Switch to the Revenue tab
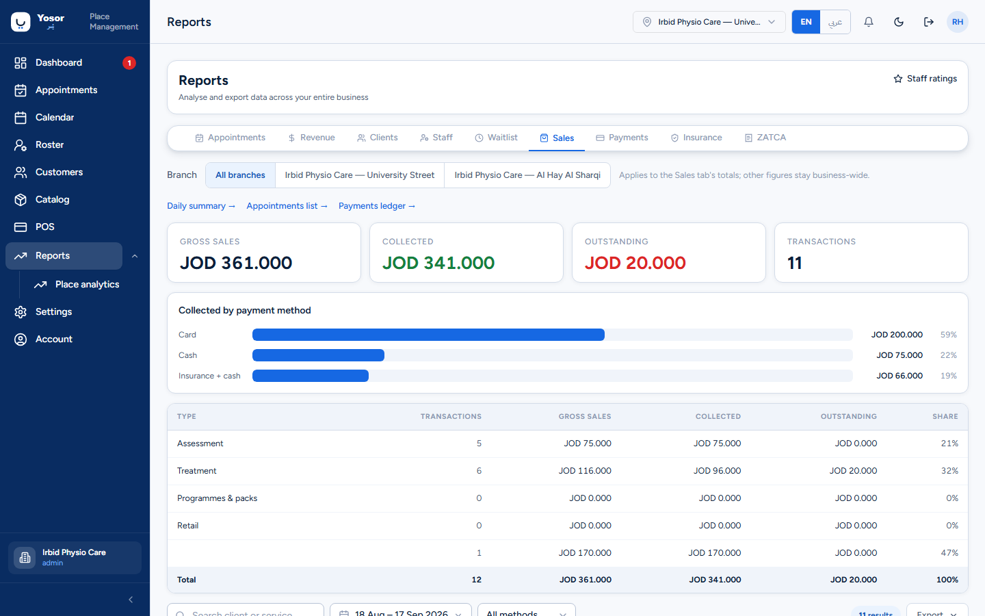Image resolution: width=985 pixels, height=616 pixels. [311, 138]
